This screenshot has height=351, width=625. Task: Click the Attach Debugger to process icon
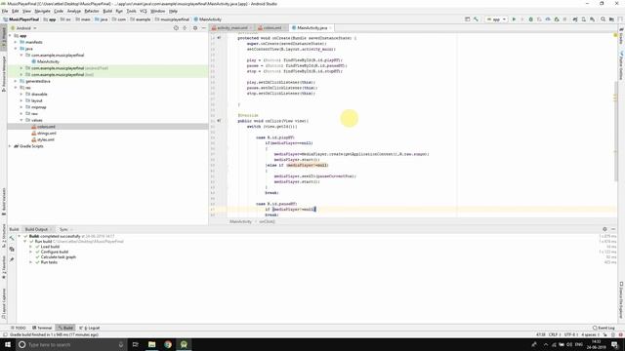point(557,19)
